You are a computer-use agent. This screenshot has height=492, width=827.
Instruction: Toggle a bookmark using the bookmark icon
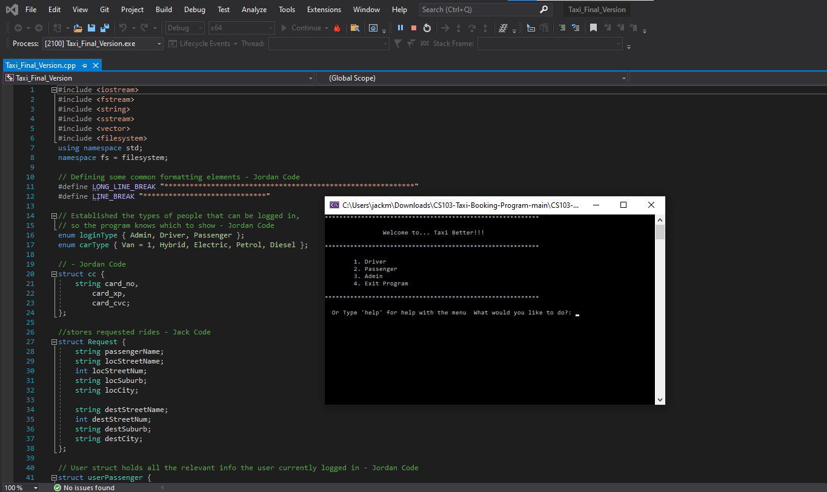pyautogui.click(x=593, y=28)
